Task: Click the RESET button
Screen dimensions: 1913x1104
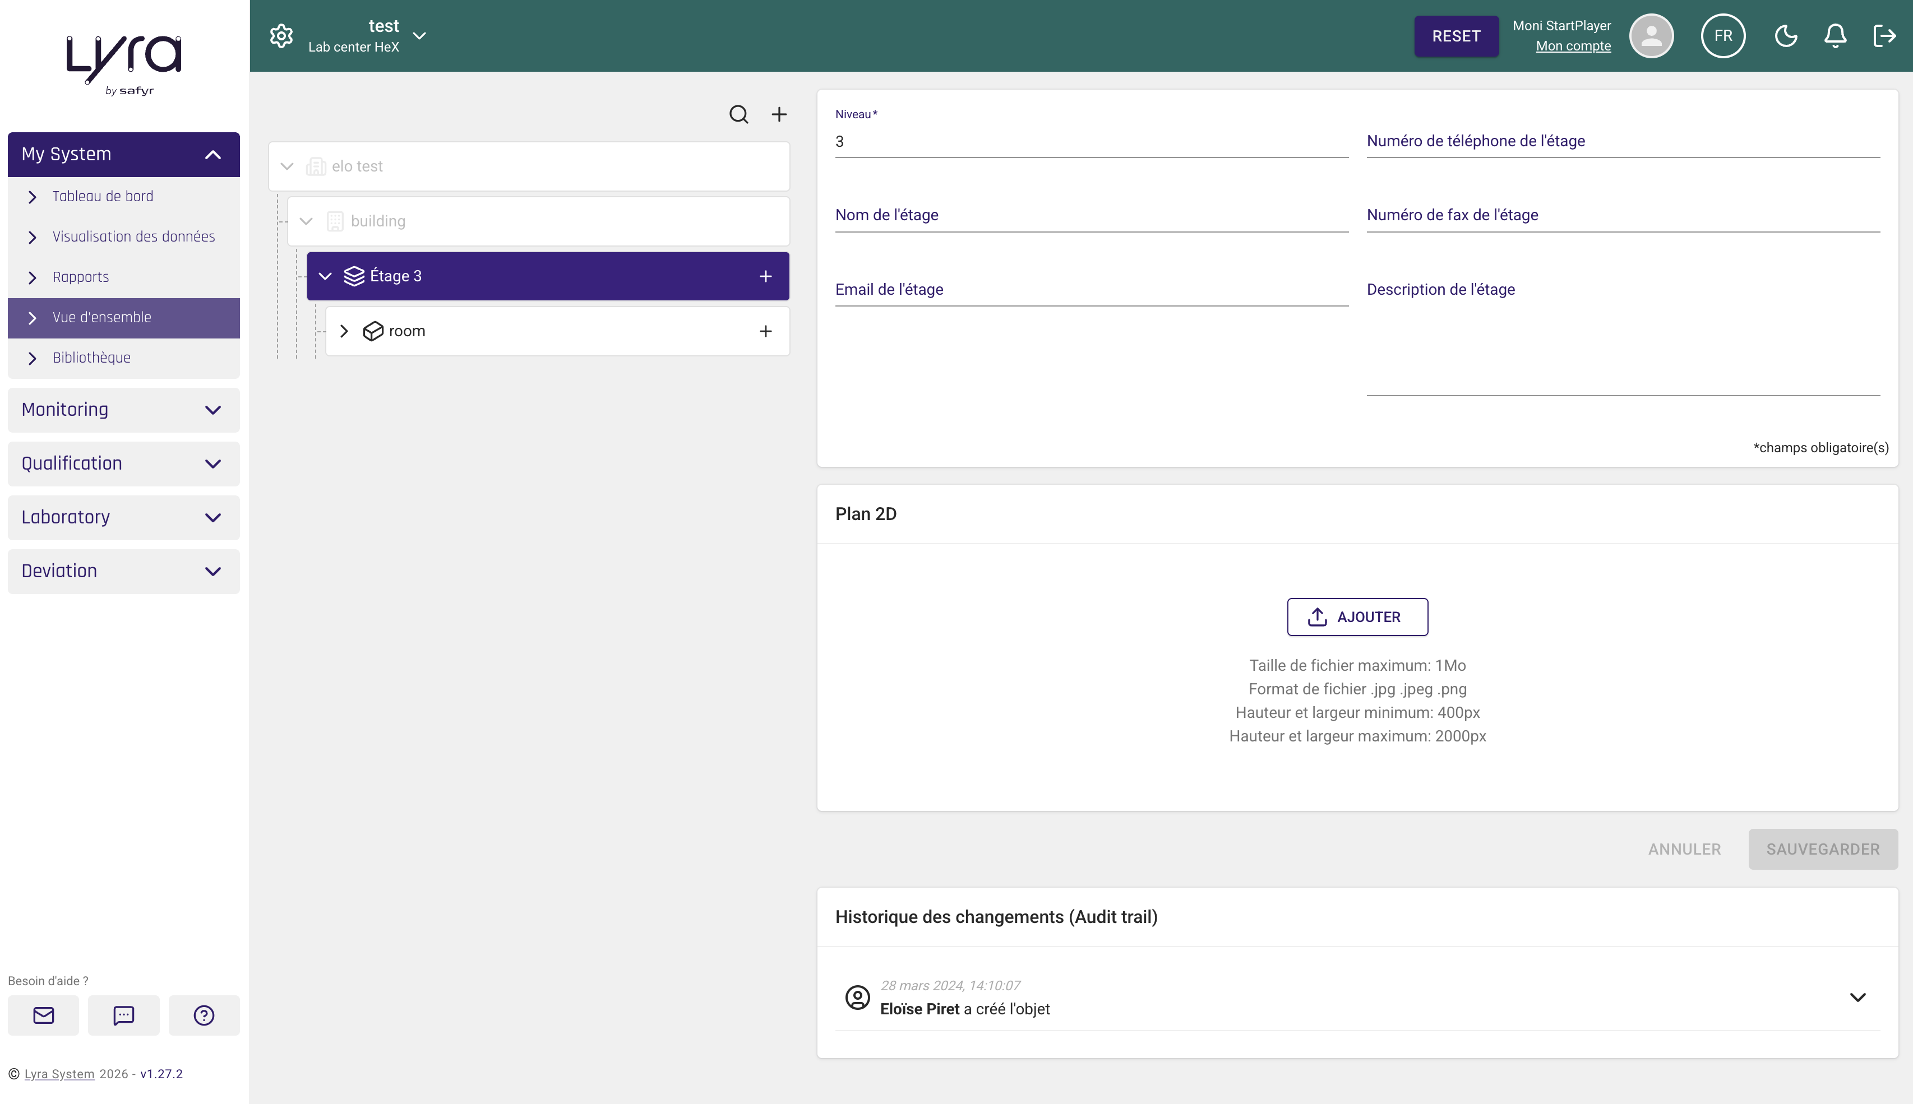Action: 1455,36
